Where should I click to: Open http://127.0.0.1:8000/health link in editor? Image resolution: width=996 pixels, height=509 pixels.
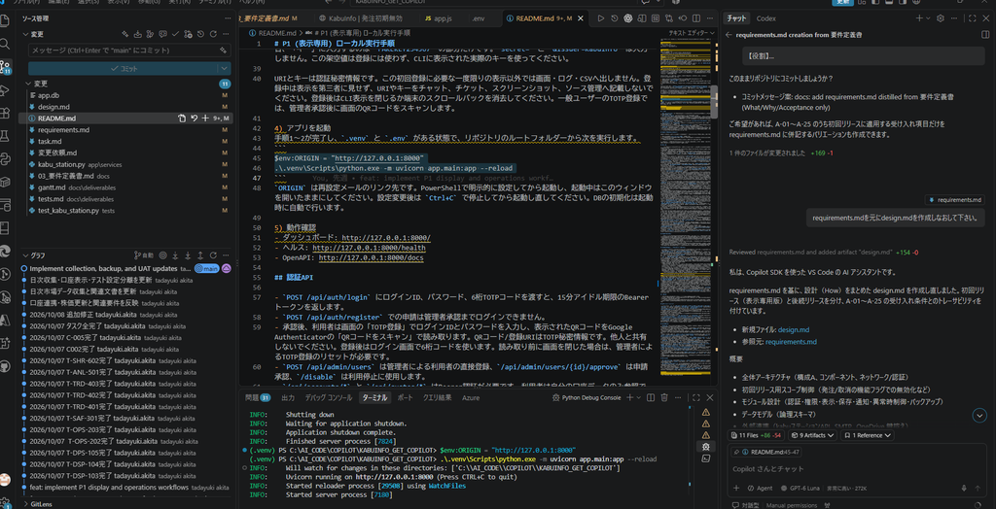pyautogui.click(x=369, y=248)
